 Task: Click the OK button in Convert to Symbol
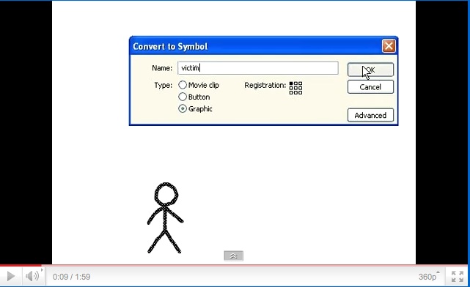370,70
